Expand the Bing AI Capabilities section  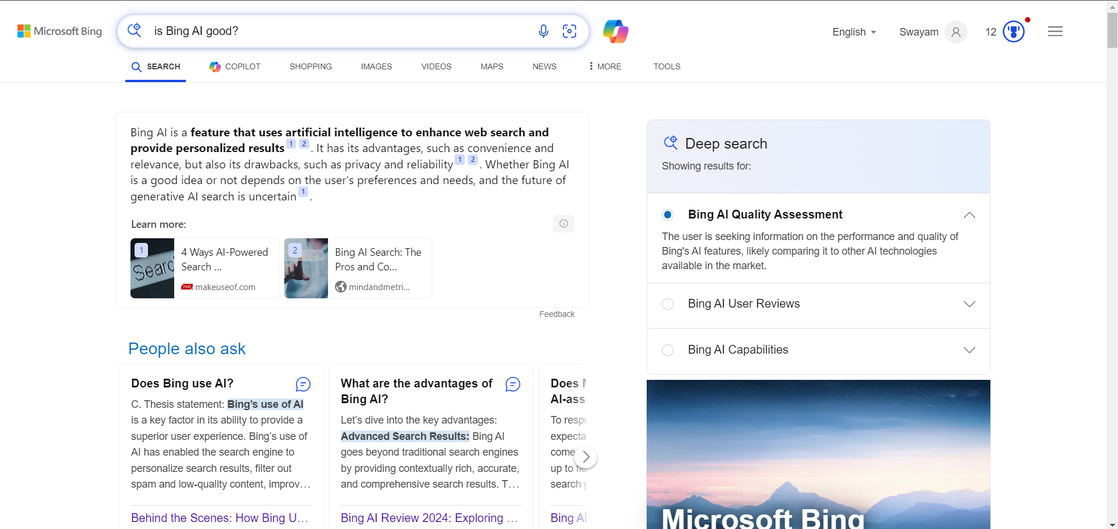(x=969, y=350)
